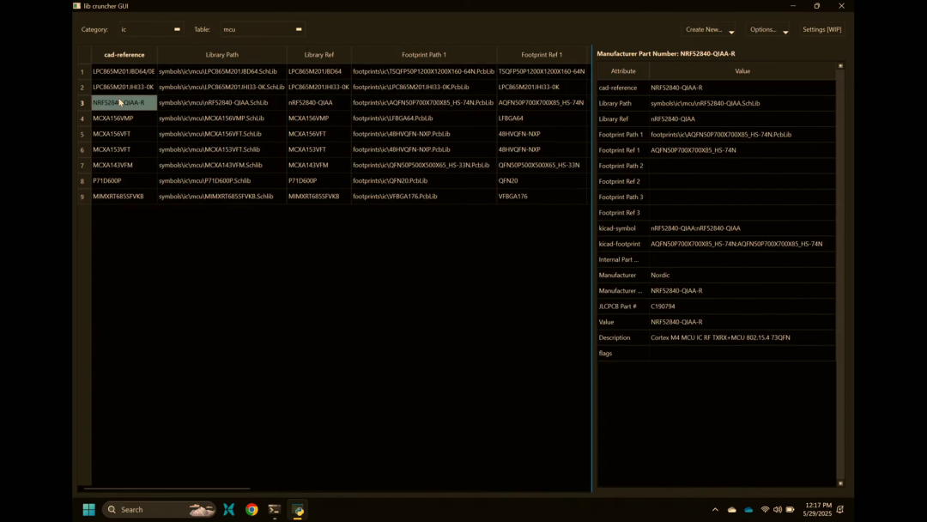Open the Windows Start menu
This screenshot has width=927, height=522.
pos(88,510)
